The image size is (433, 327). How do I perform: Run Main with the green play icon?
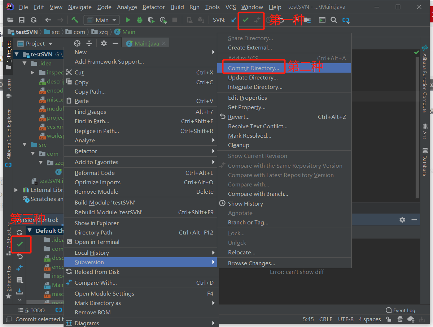(128, 20)
